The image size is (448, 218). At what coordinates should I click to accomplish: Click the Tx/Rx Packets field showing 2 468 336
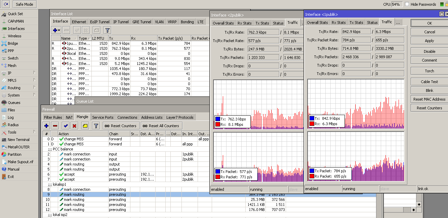(x=356, y=57)
